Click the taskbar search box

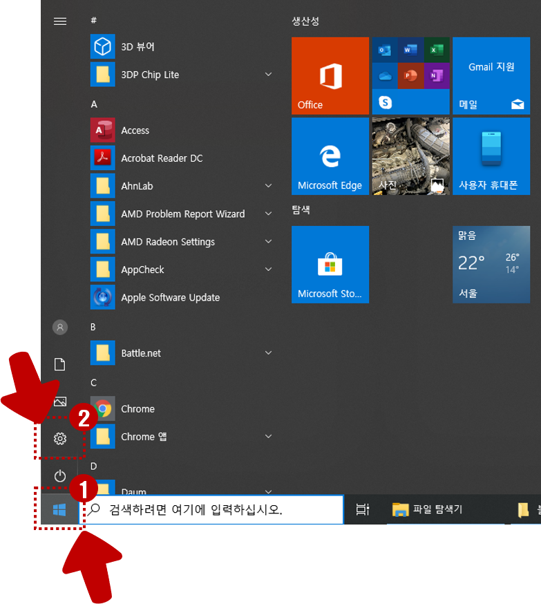pos(211,509)
